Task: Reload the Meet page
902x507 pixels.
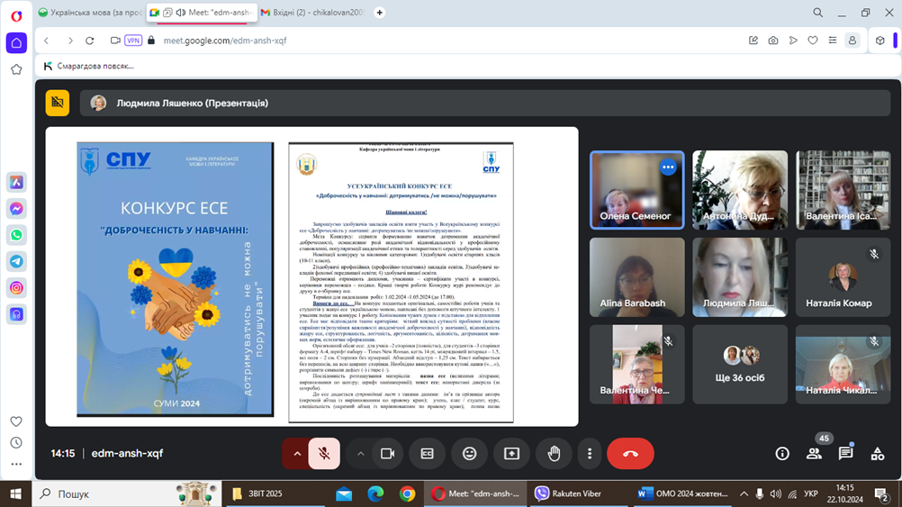Action: [x=90, y=41]
